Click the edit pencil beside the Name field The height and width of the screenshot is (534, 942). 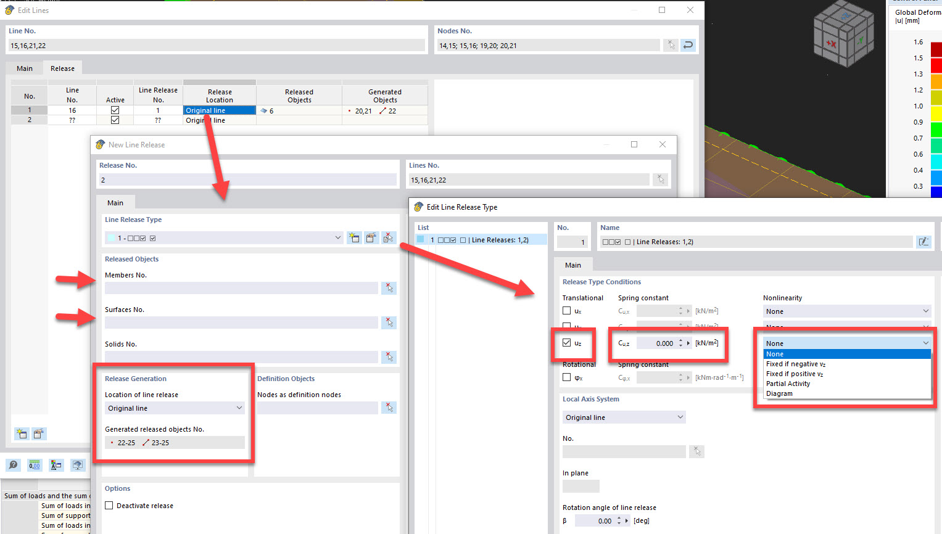(923, 241)
